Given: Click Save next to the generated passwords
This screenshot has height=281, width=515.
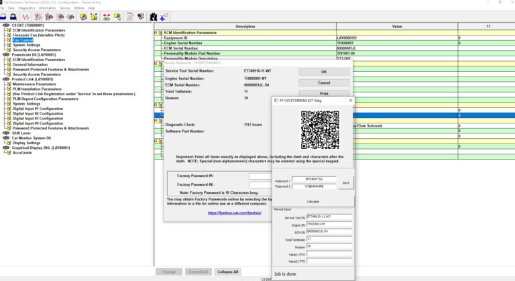Looking at the screenshot, I should (345, 182).
